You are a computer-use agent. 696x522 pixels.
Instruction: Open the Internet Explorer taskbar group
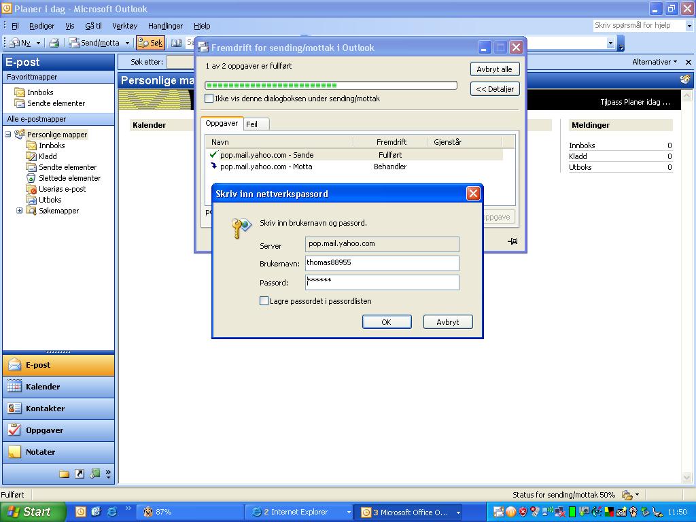(300, 512)
